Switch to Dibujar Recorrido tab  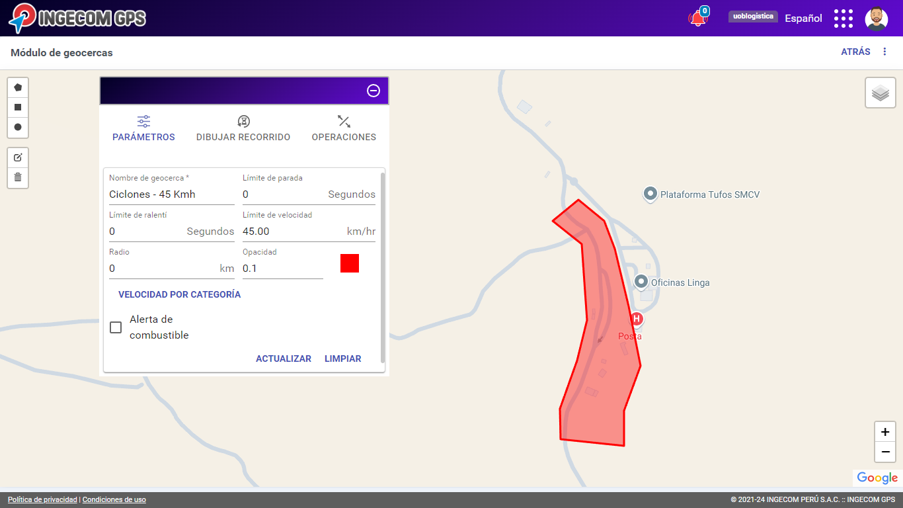click(243, 128)
